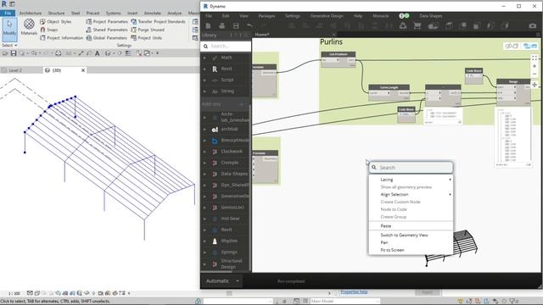This screenshot has height=305, width=543.
Task: Click Purge Unused
Action: (148, 30)
